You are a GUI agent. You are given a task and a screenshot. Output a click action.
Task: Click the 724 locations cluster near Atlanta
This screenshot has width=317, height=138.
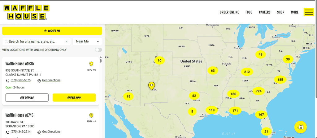click(x=258, y=91)
